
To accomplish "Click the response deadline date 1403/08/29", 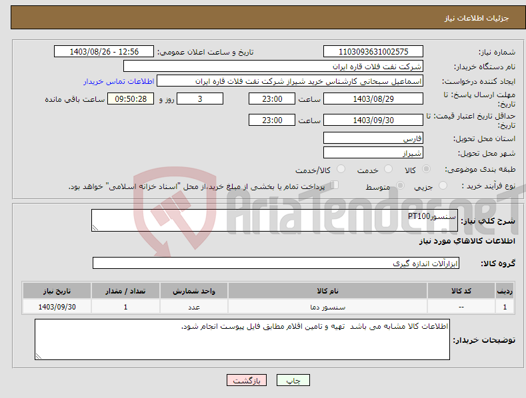I will (x=373, y=99).
